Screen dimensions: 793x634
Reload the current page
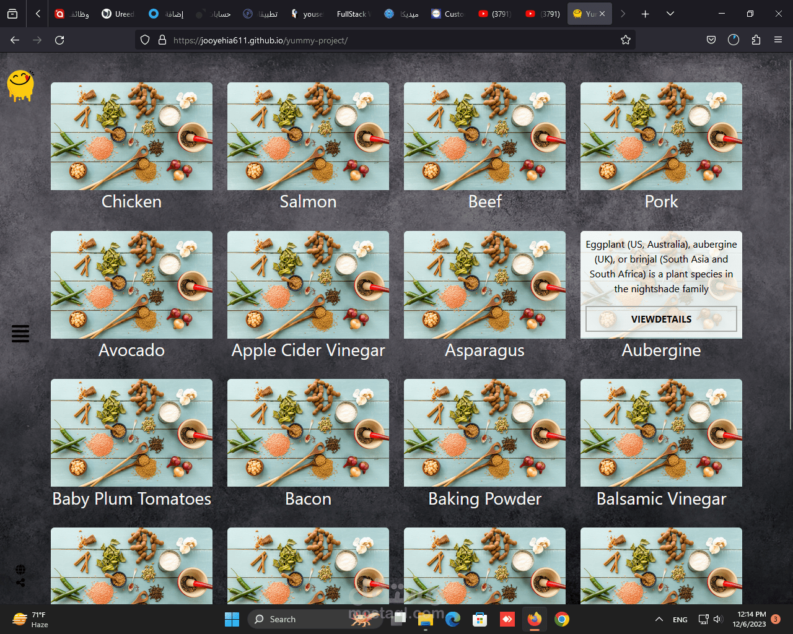[59, 40]
